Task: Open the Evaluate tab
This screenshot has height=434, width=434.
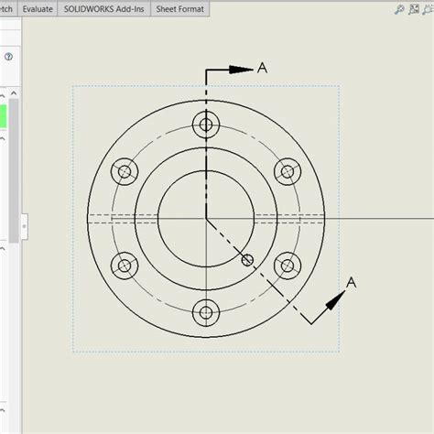Action: [x=38, y=9]
